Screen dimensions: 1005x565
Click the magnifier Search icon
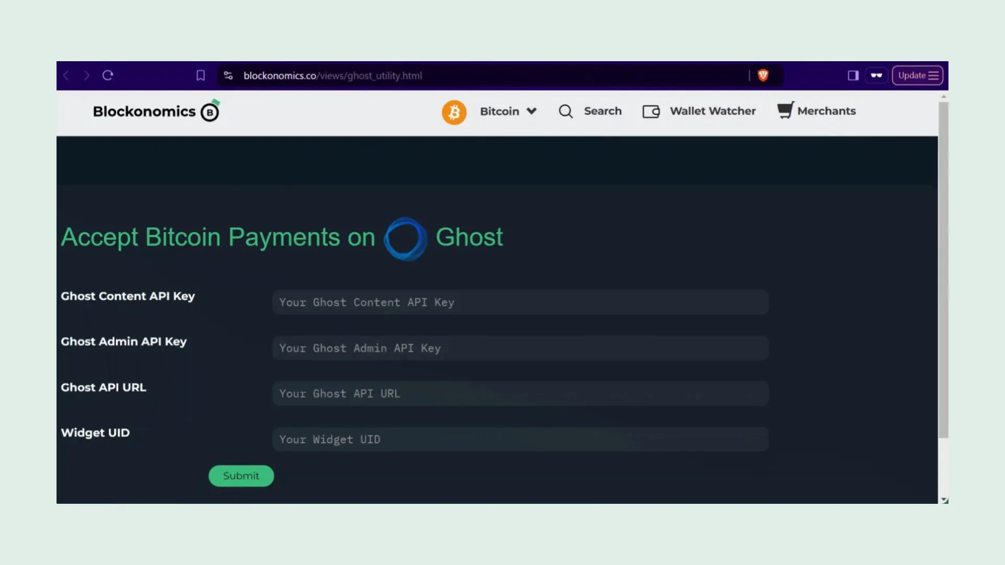click(x=565, y=111)
